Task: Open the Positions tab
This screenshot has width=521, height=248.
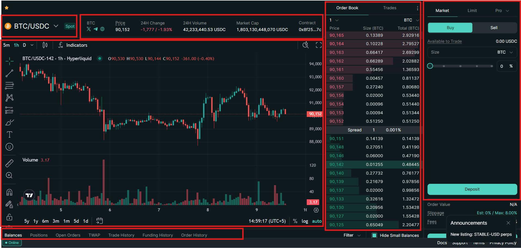Action: click(39, 235)
